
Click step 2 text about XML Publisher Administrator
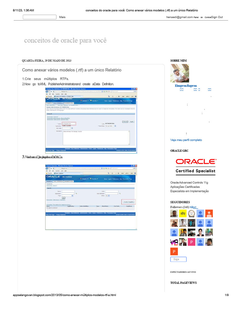(x=68, y=84)
